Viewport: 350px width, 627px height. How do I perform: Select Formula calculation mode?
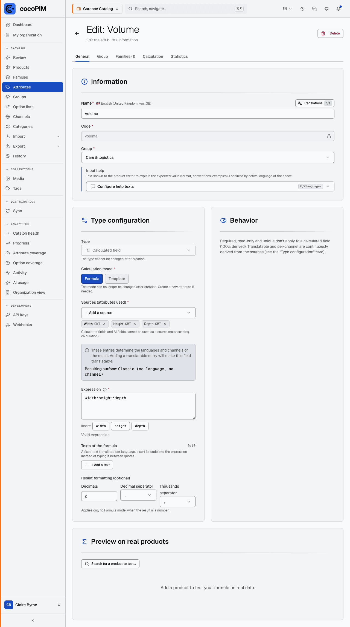point(92,279)
